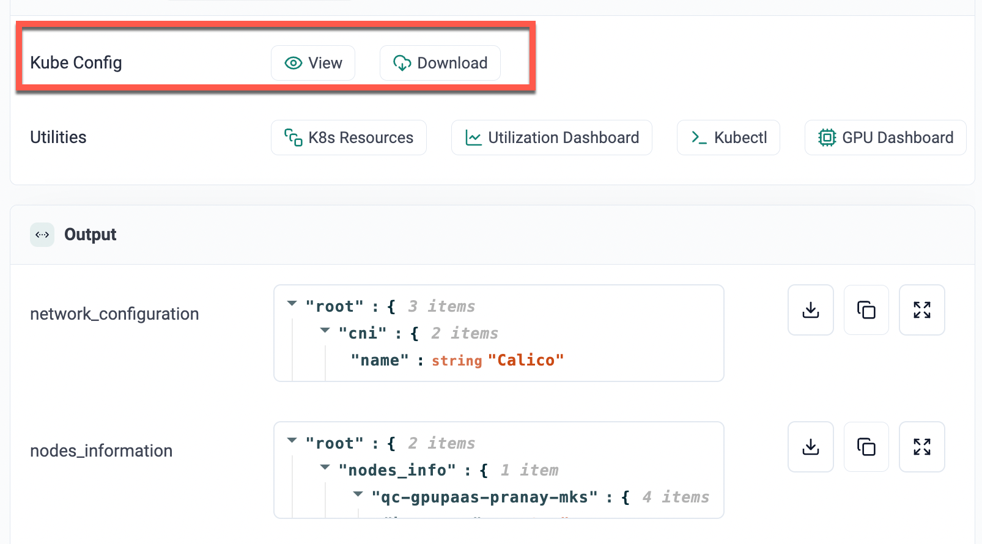Download the nodes_information output
Screen dimensions: 982x544
(810, 447)
